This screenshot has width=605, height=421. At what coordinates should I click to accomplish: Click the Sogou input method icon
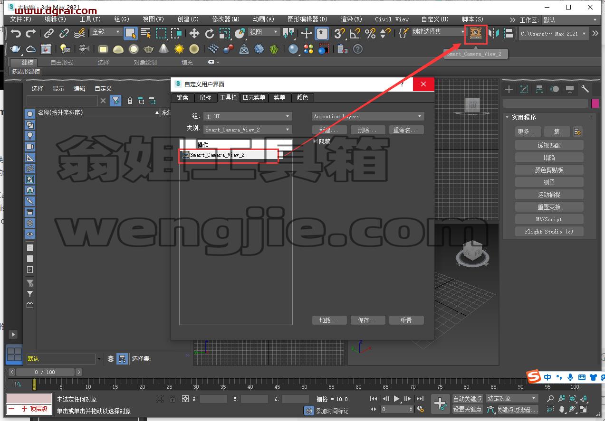coord(535,377)
